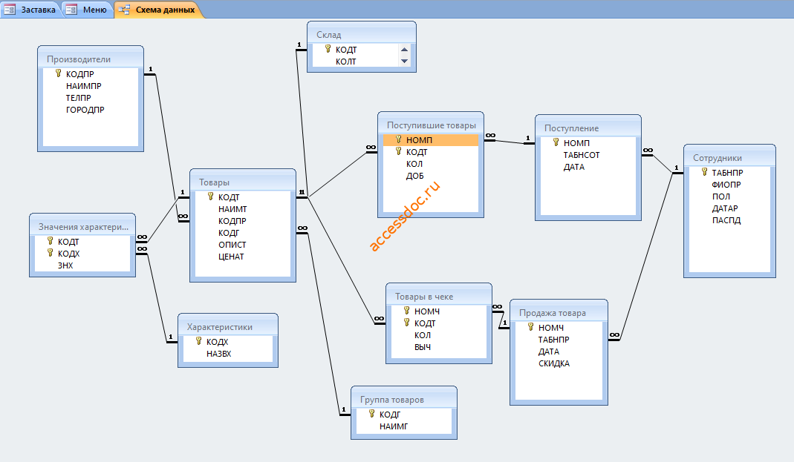Click the up scroll arrow in Склад table
The height and width of the screenshot is (462, 794).
(404, 50)
